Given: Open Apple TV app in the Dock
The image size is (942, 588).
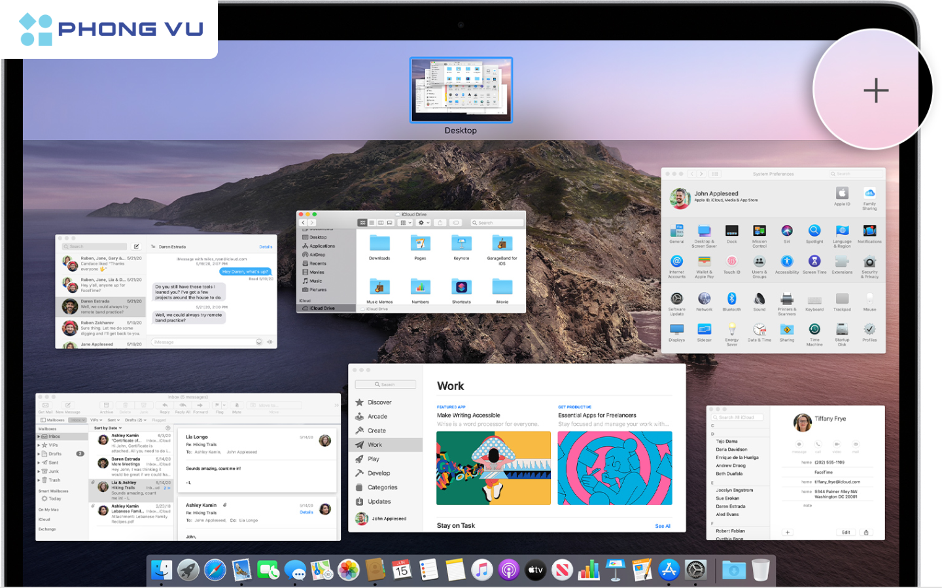Looking at the screenshot, I should [x=536, y=570].
